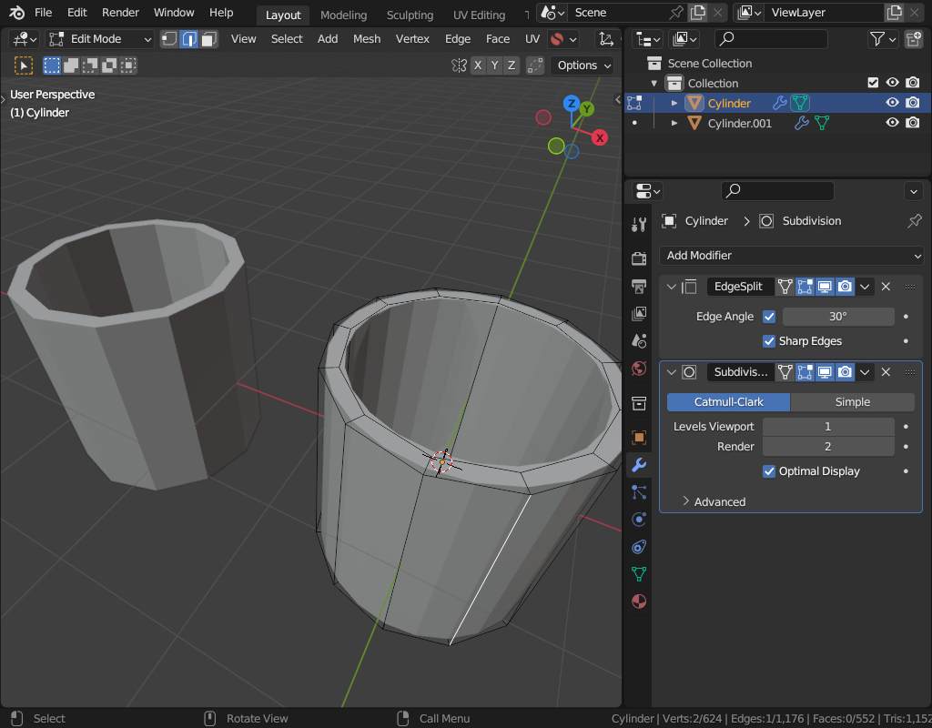Hide Cylinder in viewport via eye icon
Image resolution: width=932 pixels, height=728 pixels.
(892, 103)
